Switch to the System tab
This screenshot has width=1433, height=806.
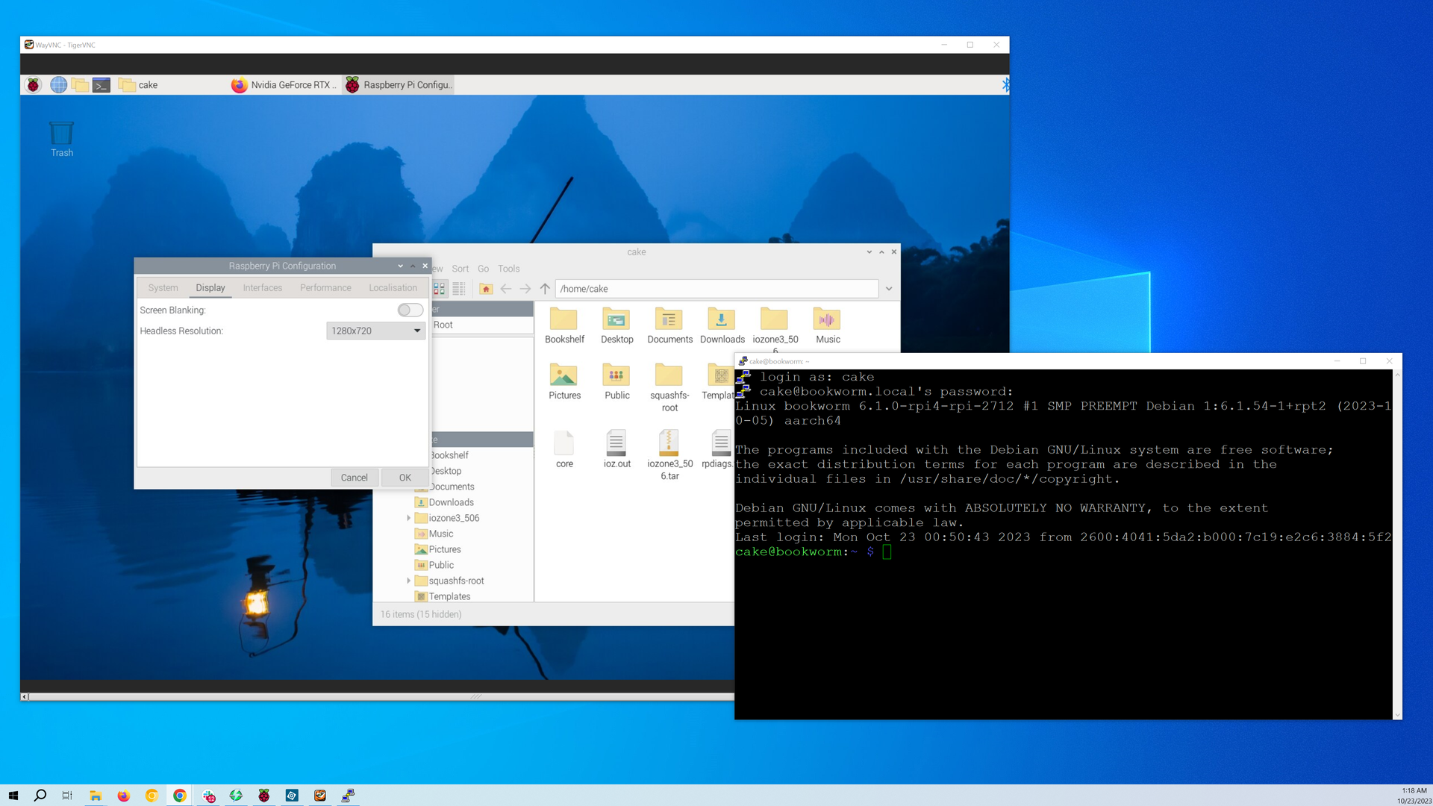pos(163,288)
